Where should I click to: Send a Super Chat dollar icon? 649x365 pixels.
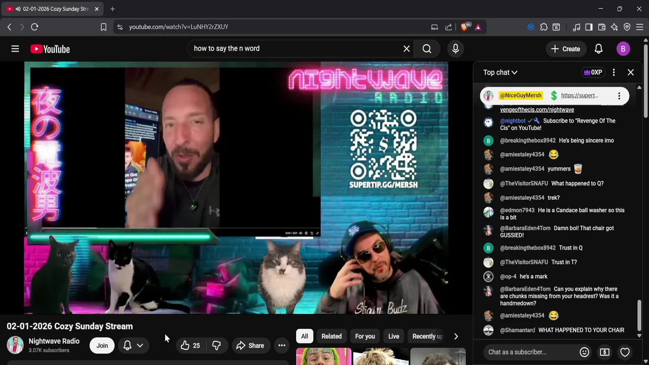point(604,352)
